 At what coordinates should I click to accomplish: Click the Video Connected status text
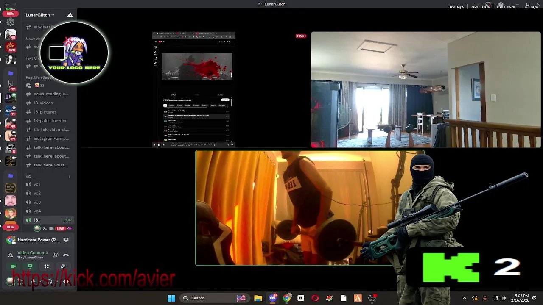[33, 253]
